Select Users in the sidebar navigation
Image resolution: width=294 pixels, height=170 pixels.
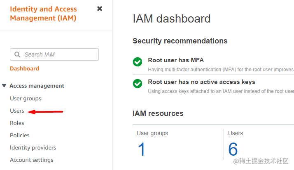pyautogui.click(x=17, y=111)
